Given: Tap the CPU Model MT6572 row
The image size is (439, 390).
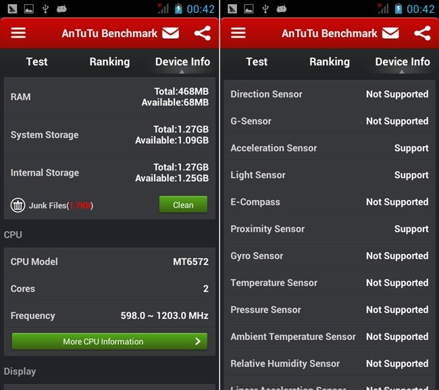Looking at the screenshot, I should tap(109, 262).
